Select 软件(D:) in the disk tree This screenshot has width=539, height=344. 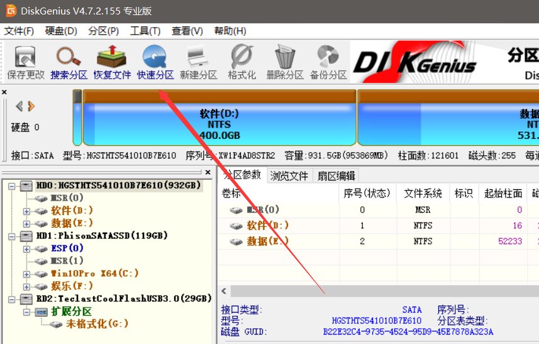(x=72, y=210)
